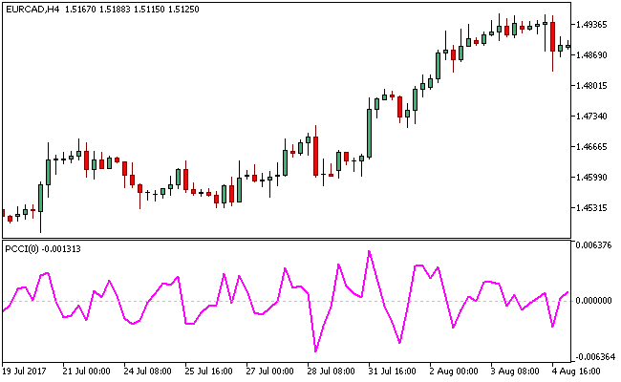
Task: Click the -0.006364 indicator scale value
Action: coord(595,357)
